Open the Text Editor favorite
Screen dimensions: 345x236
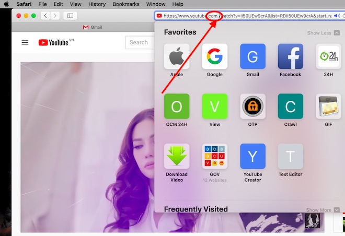click(x=291, y=156)
